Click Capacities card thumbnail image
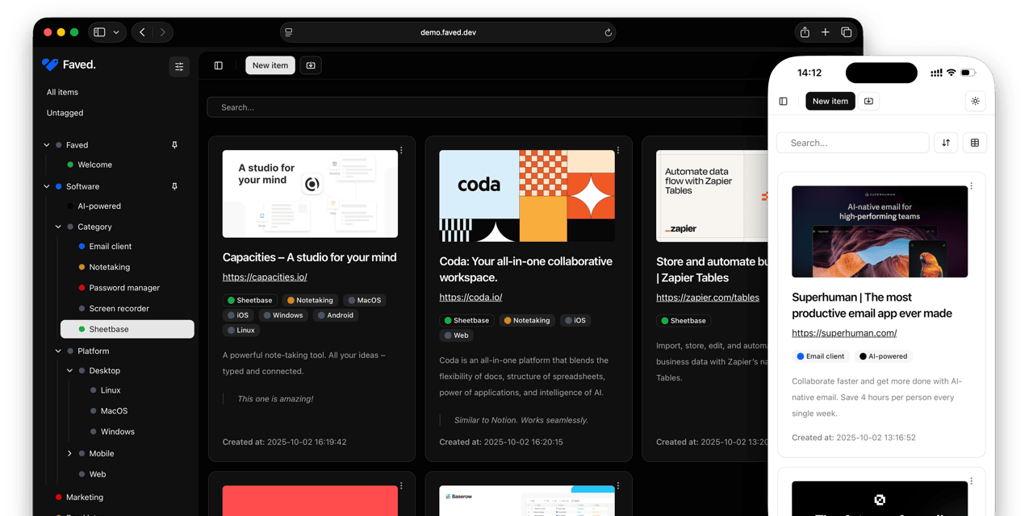Image resolution: width=1033 pixels, height=516 pixels. coord(310,193)
